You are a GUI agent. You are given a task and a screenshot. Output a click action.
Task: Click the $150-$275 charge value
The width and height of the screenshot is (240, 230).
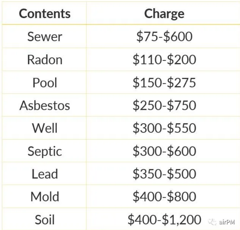tap(165, 83)
